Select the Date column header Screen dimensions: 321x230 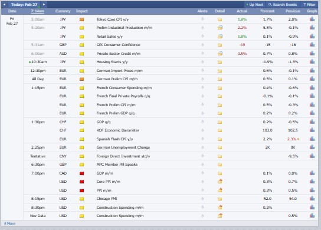[12, 11]
